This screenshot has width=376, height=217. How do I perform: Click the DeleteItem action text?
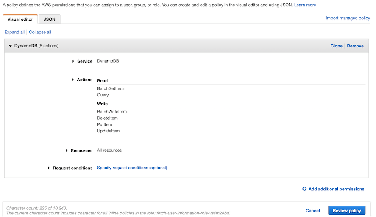tap(107, 118)
